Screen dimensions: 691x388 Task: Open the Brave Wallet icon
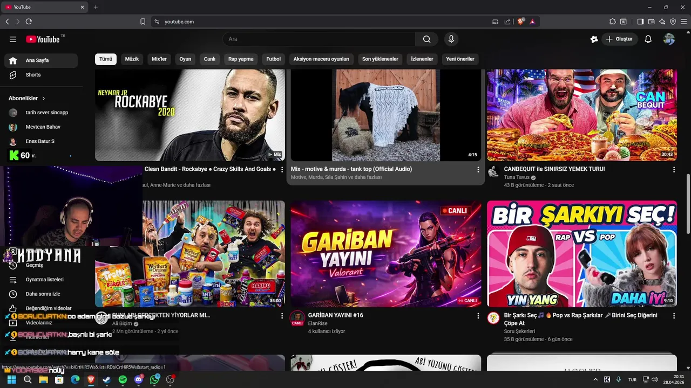coord(651,22)
